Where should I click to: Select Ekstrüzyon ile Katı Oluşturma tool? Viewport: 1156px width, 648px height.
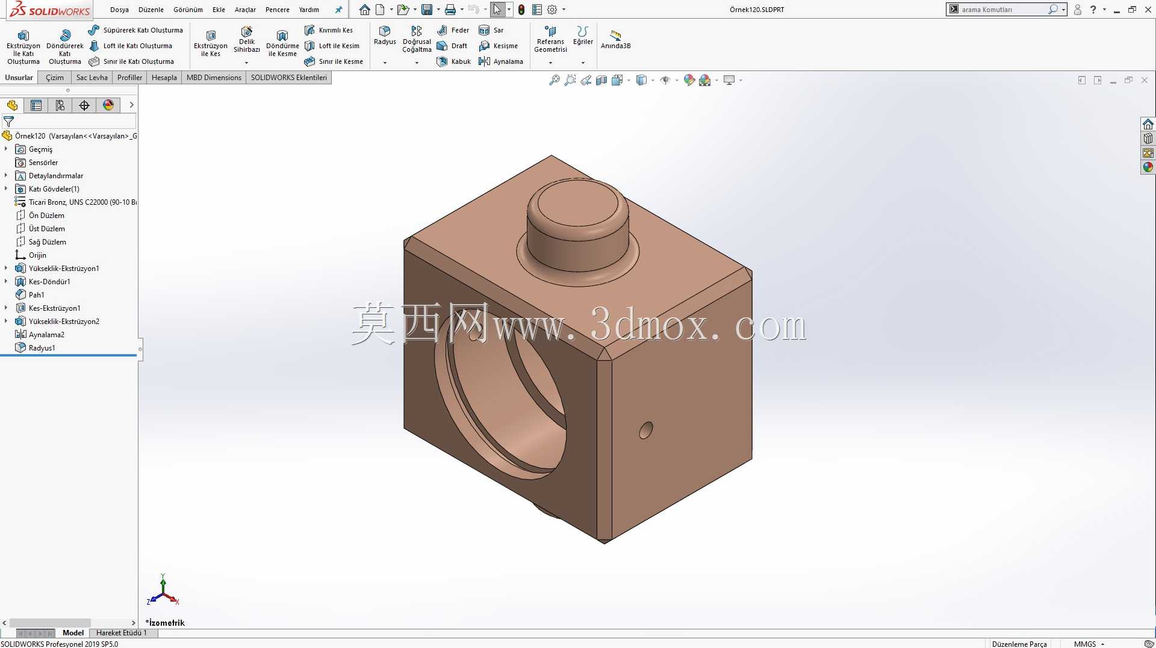(x=23, y=46)
